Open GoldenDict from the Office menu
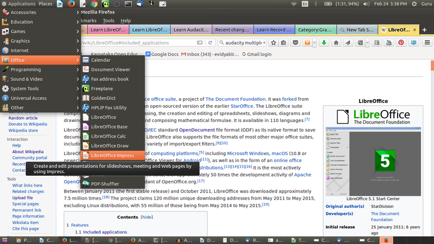The image size is (434, 244). point(112,98)
